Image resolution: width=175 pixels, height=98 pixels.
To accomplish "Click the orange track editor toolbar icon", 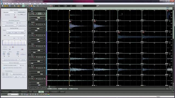I will coord(32,6).
